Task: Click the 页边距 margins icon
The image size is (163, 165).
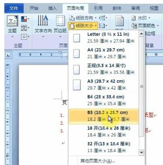Action: (x=60, y=21)
